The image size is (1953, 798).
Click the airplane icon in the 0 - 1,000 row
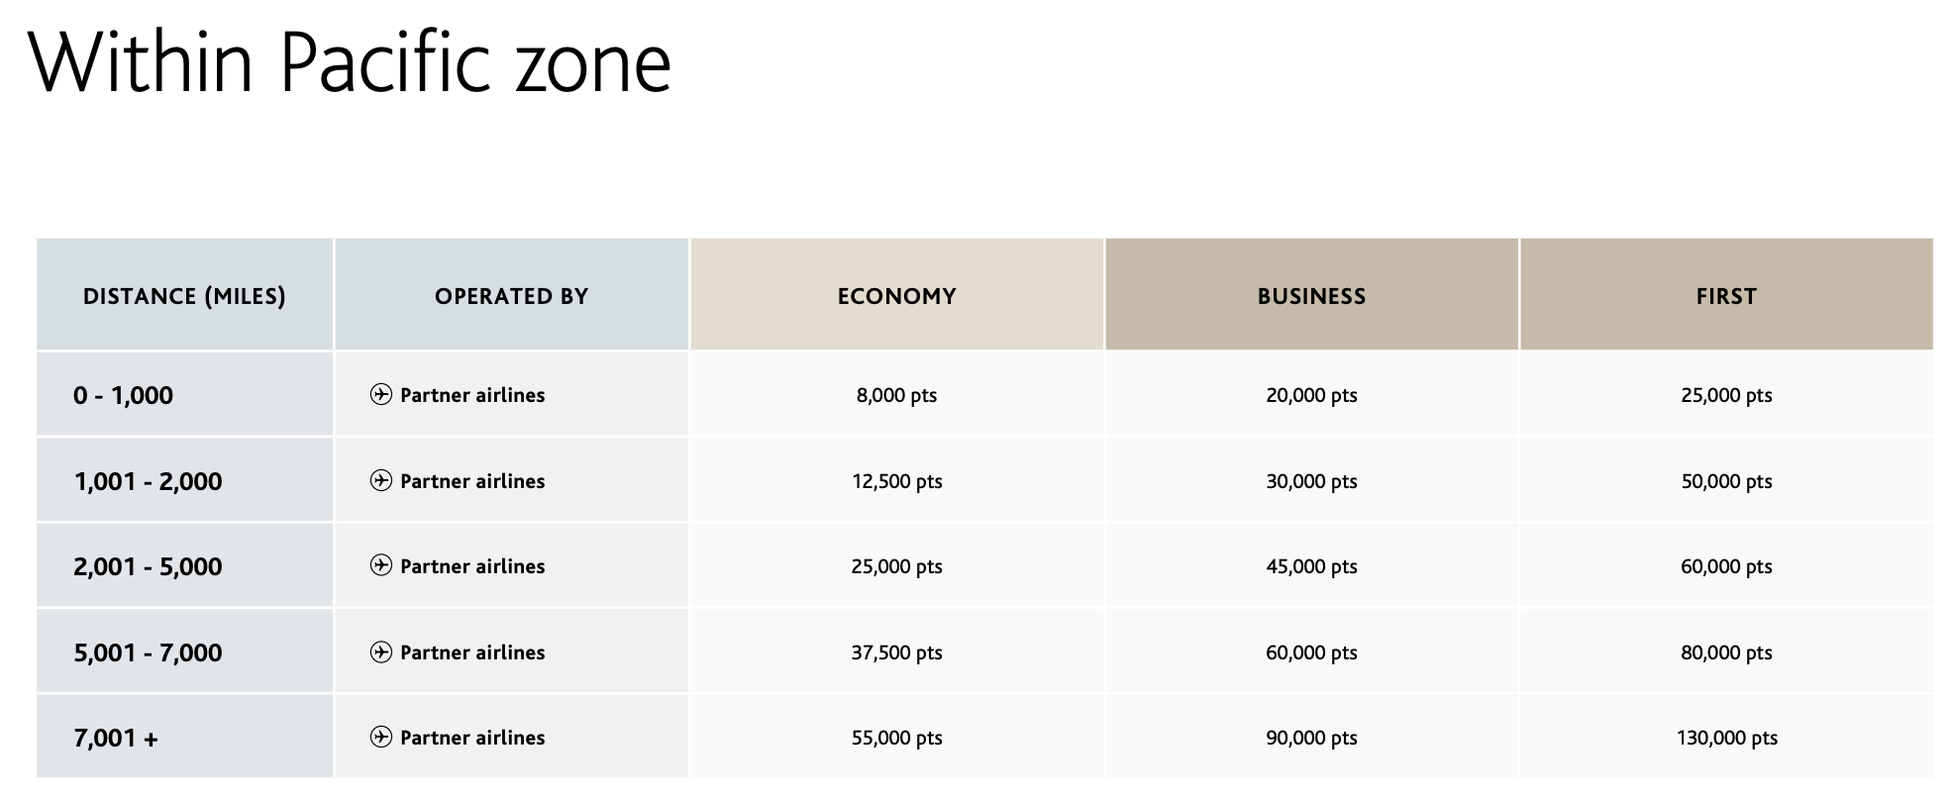(x=381, y=395)
